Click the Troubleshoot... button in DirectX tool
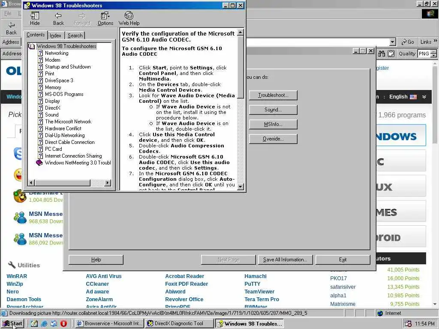The width and height of the screenshot is (439, 329). [x=273, y=95]
